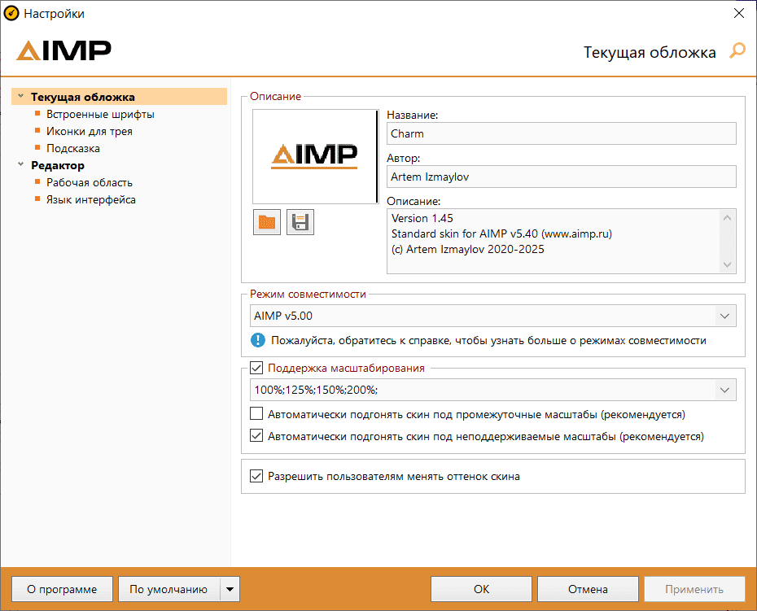Open the Язык интерфейса section

(x=91, y=200)
